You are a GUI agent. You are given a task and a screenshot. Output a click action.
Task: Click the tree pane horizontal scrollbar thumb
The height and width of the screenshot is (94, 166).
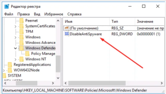[26, 83]
